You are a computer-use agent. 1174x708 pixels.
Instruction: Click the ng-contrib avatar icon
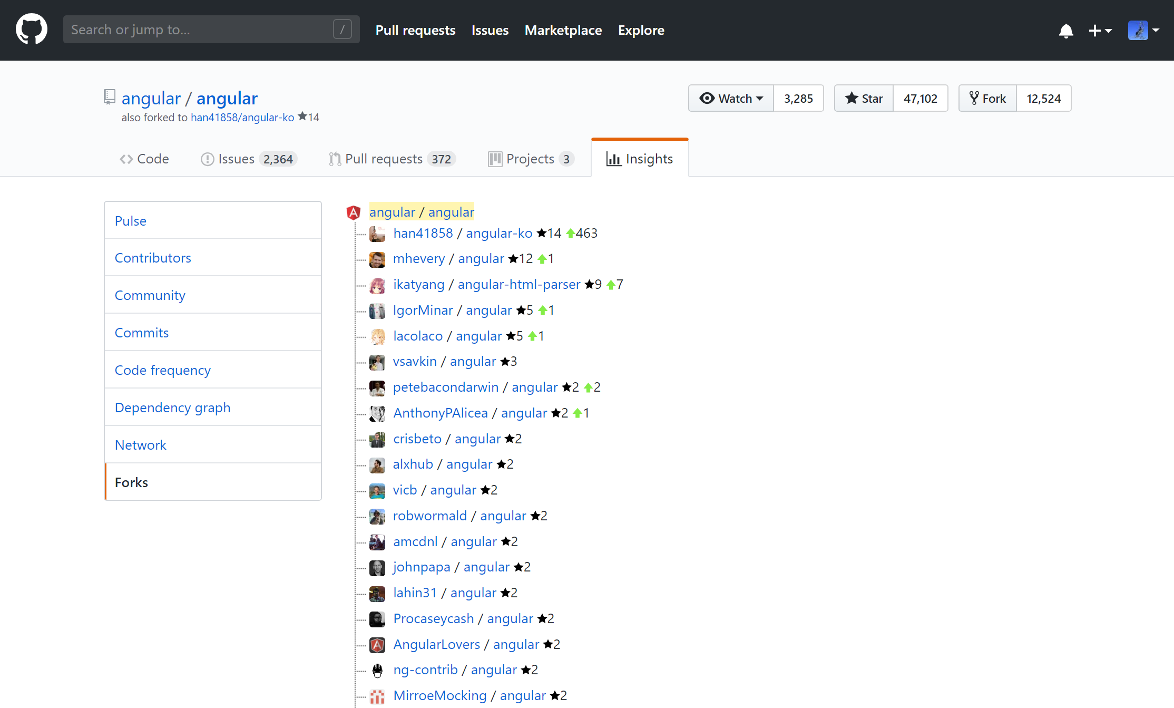377,670
